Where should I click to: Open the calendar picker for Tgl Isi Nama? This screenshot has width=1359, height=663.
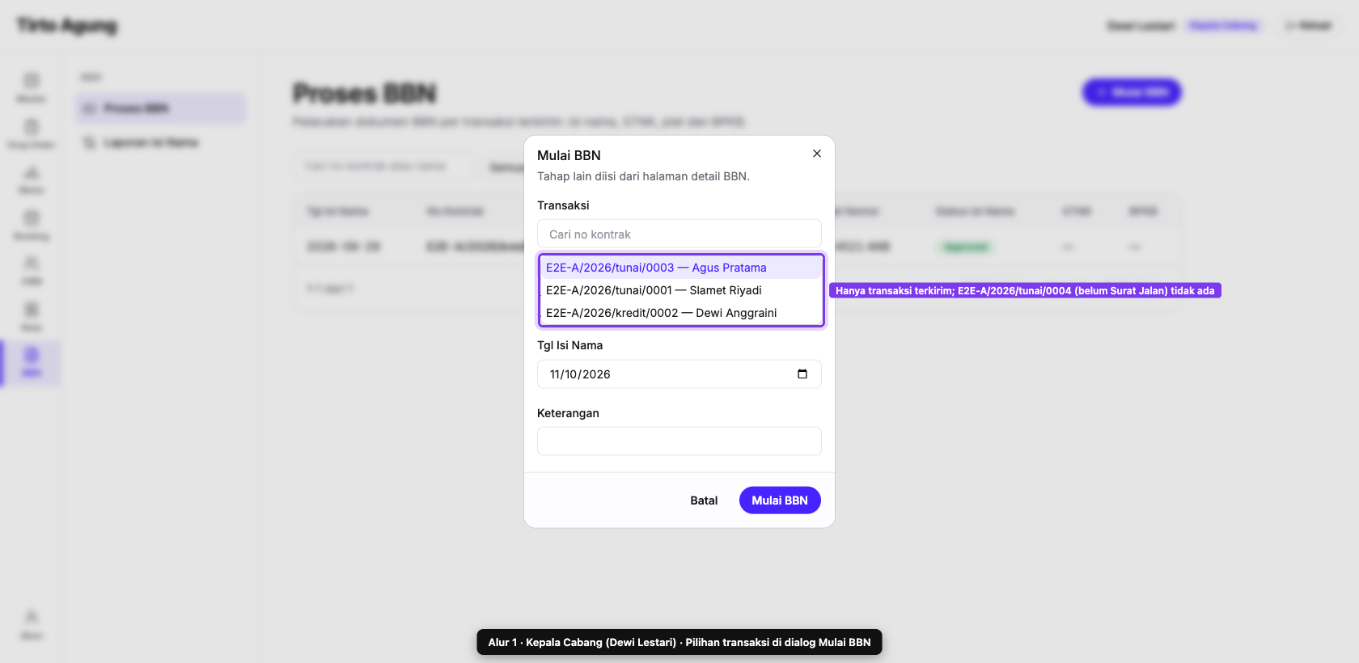click(x=802, y=374)
